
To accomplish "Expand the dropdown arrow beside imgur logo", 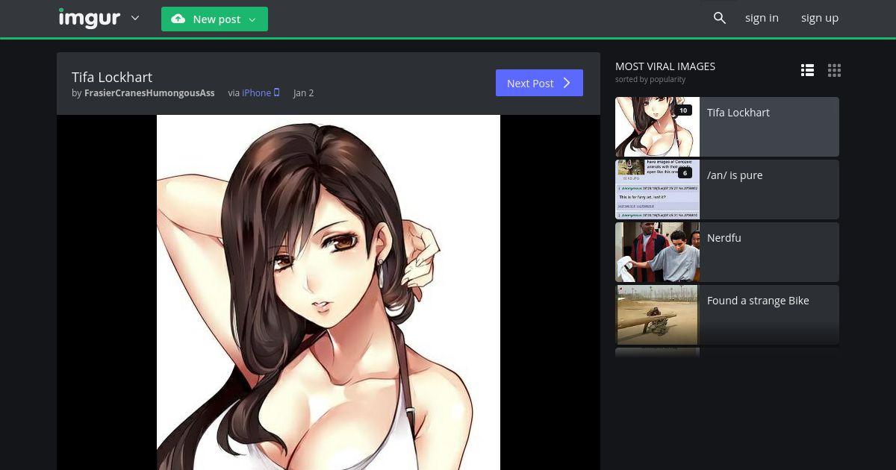I will (135, 18).
